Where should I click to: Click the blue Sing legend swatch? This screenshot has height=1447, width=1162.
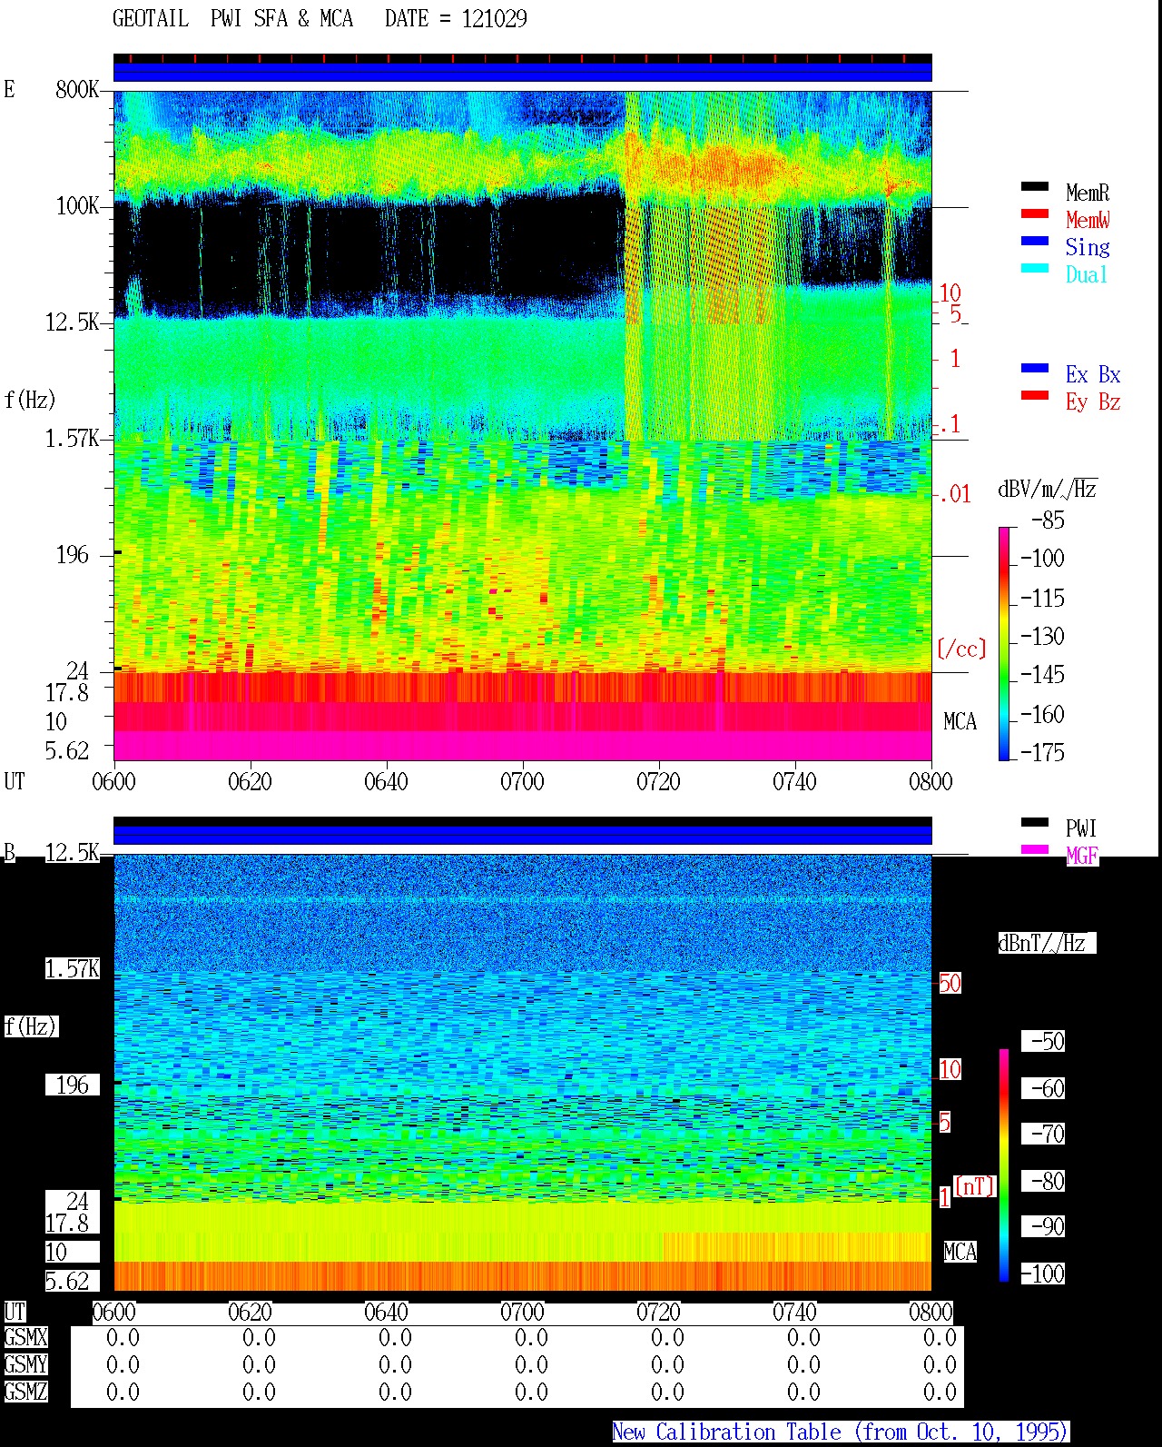1035,242
